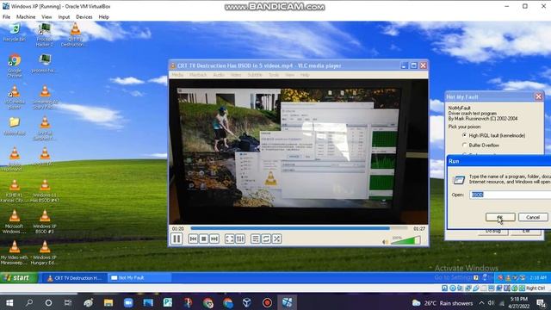Screen dimensions: 551x310
Task: Select the desktop folder icon
Action: click(x=15, y=127)
